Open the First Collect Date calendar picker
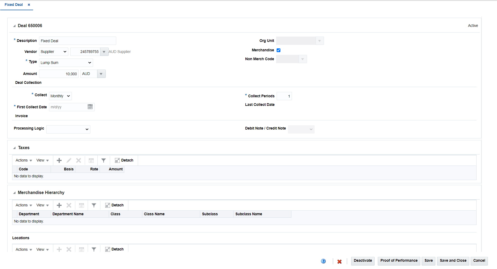The width and height of the screenshot is (497, 269). pyautogui.click(x=90, y=107)
